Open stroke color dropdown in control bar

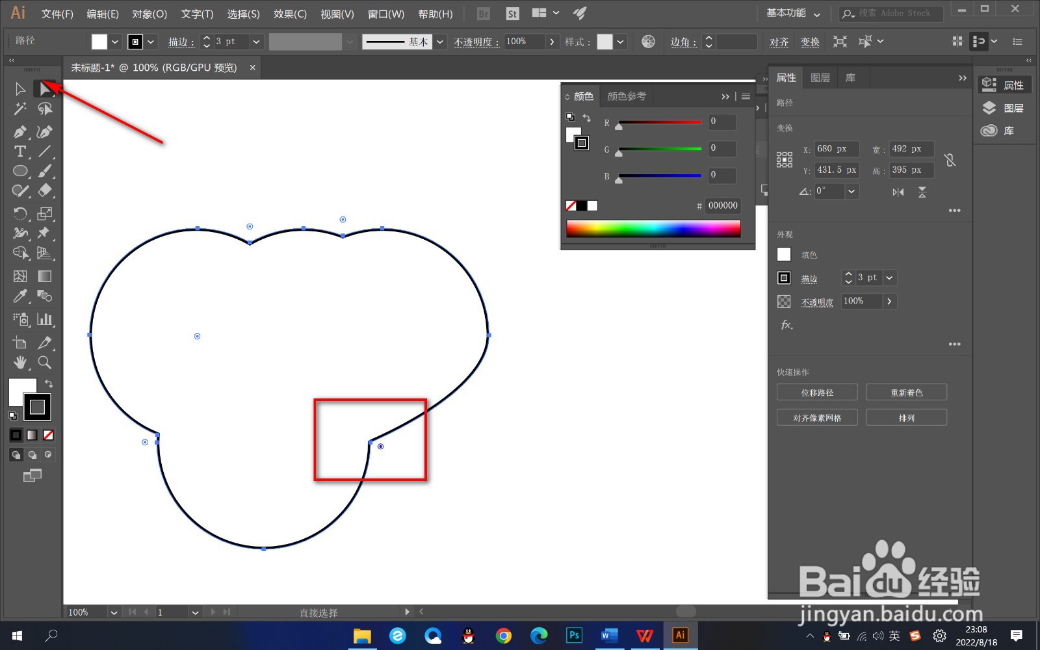coord(151,42)
